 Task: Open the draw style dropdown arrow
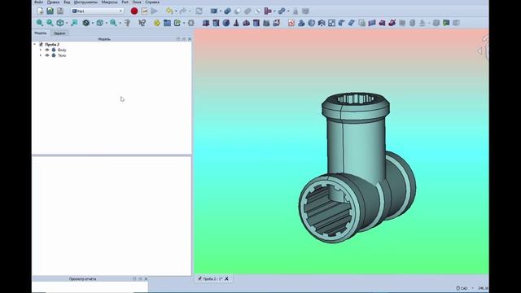point(92,23)
